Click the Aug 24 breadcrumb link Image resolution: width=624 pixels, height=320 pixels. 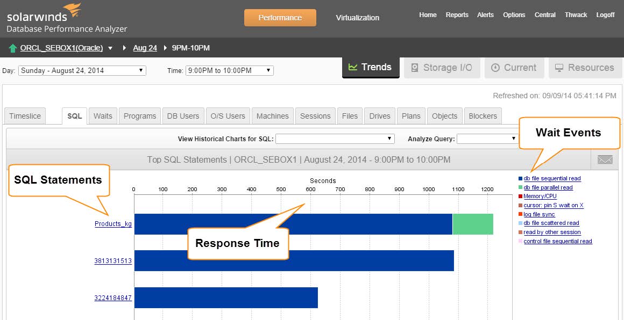click(x=145, y=48)
